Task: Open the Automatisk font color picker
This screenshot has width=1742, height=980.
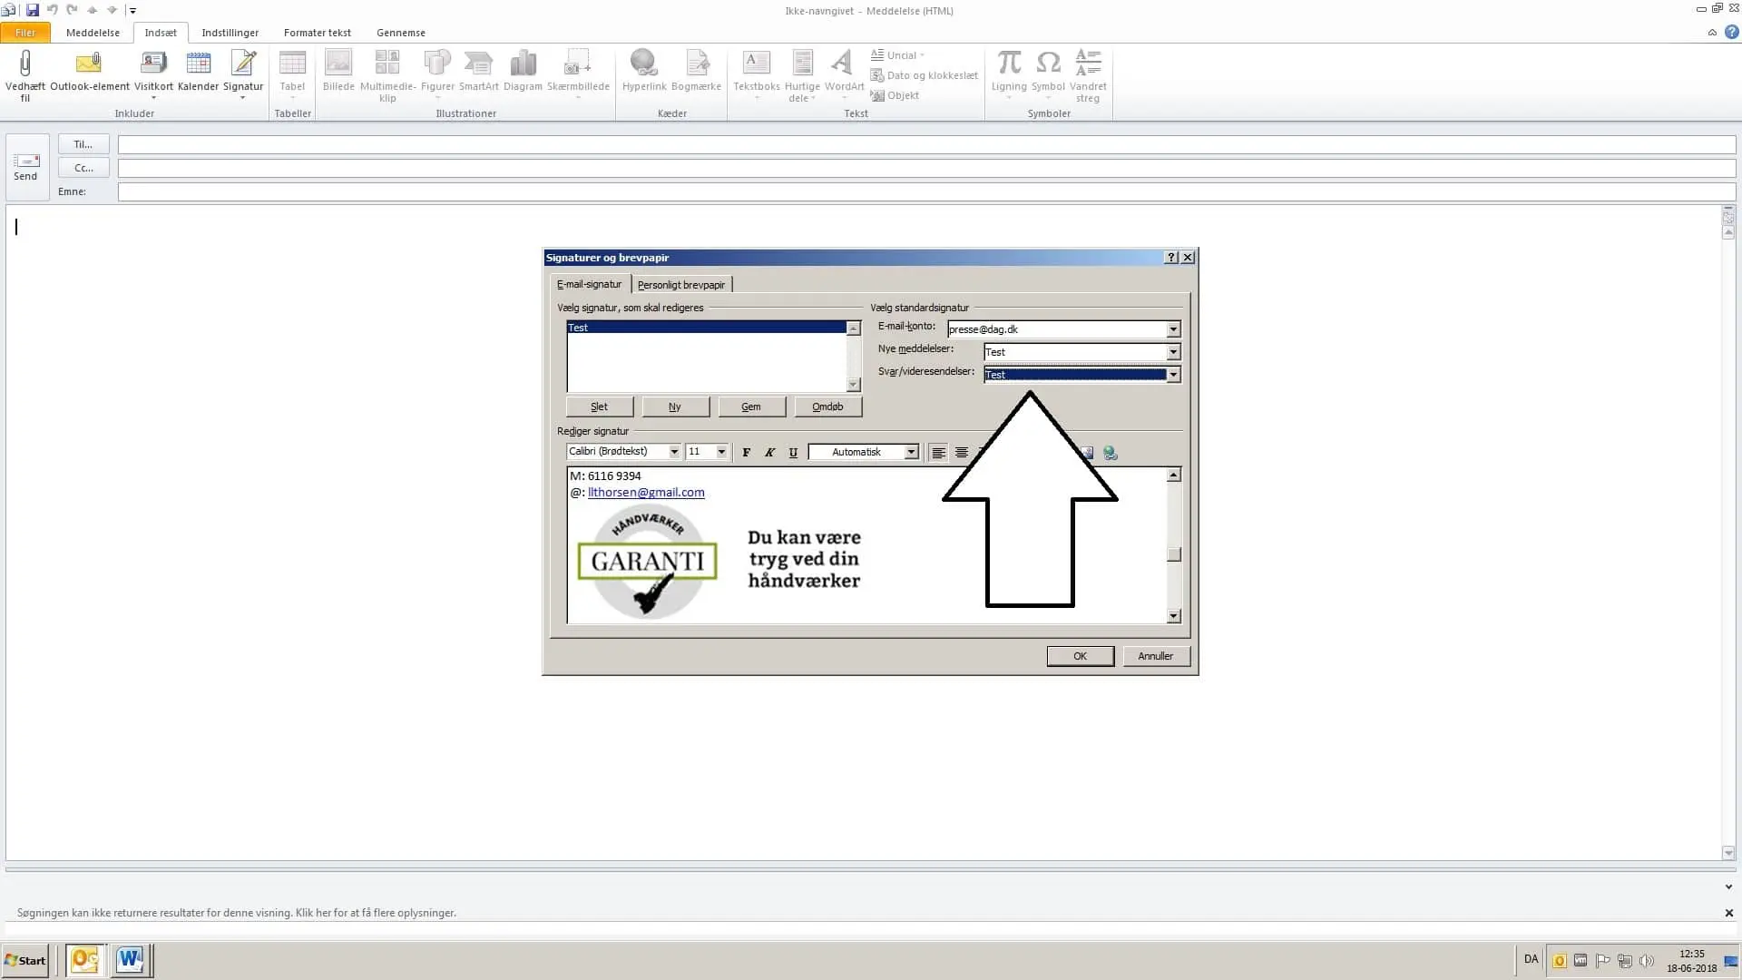Action: coord(911,452)
